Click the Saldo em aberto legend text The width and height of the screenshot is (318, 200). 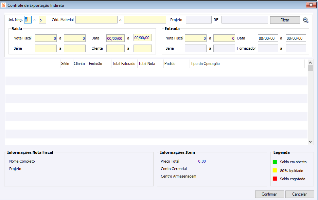[x=293, y=162]
